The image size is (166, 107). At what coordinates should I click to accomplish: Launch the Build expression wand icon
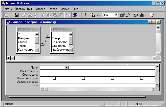(x=128, y=15)
